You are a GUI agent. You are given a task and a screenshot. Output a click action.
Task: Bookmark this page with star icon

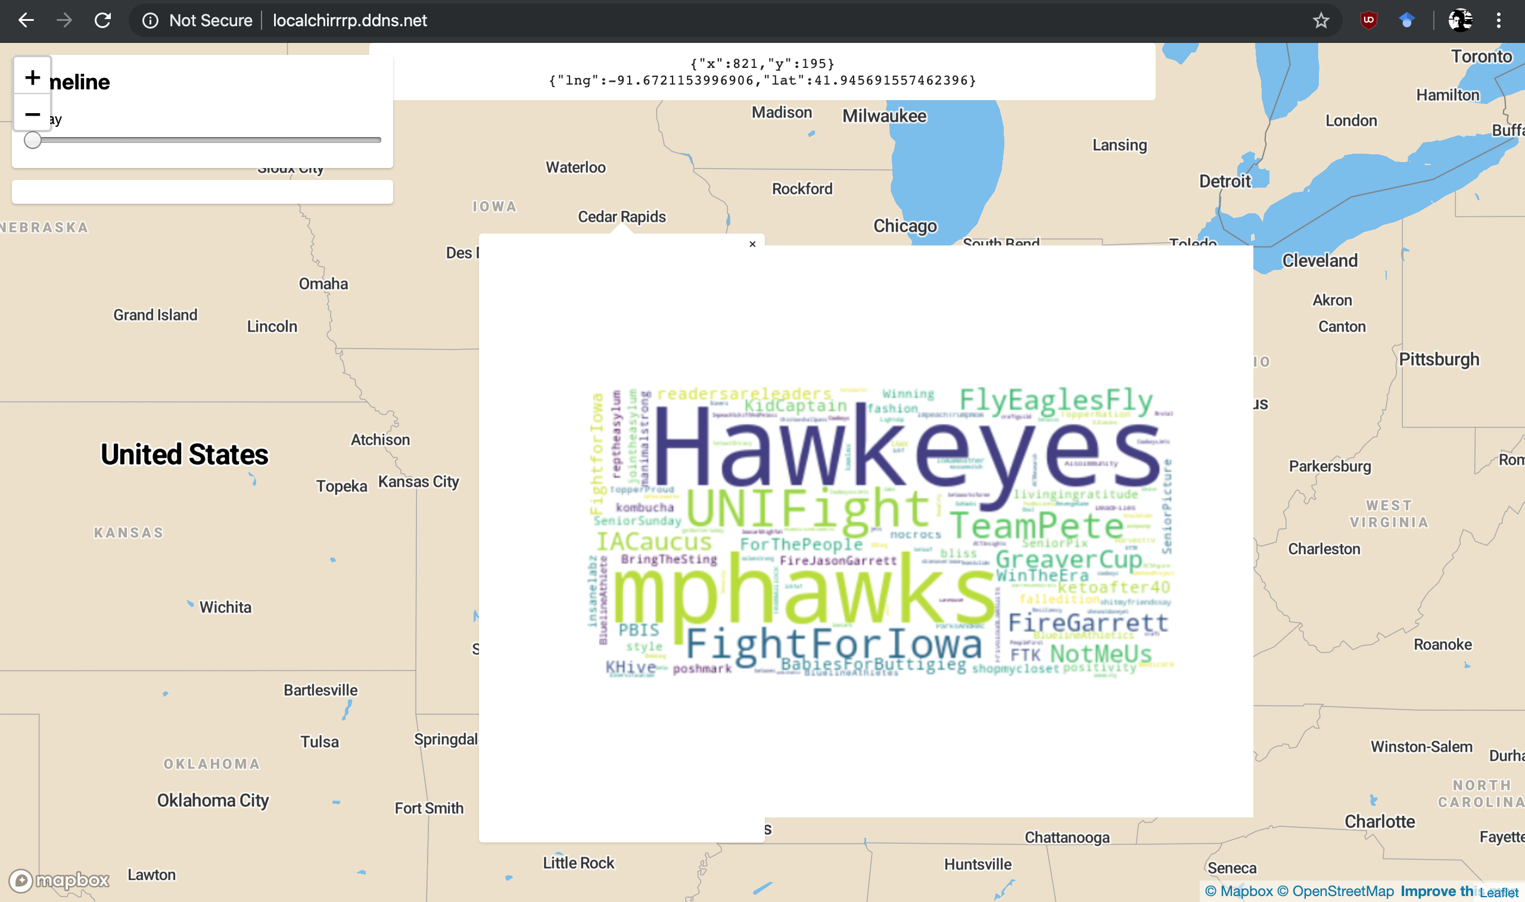click(x=1320, y=21)
